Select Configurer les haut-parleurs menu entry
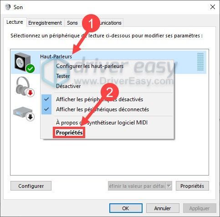 coord(90,66)
